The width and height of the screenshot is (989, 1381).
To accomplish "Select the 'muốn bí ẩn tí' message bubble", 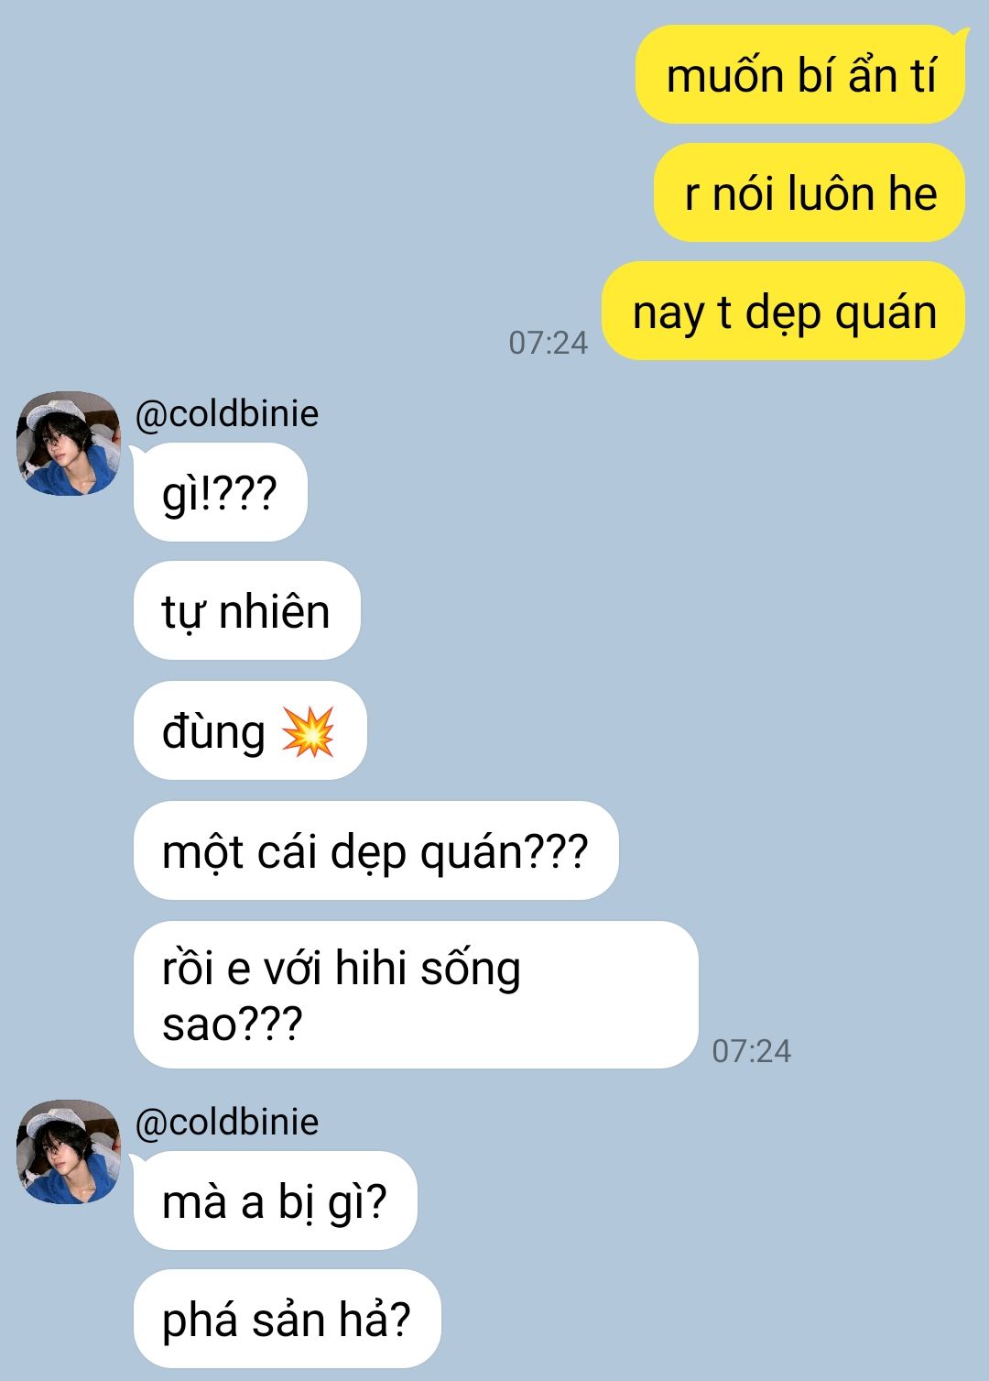I will tap(800, 75).
